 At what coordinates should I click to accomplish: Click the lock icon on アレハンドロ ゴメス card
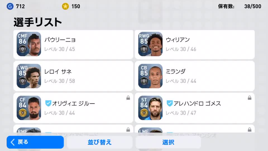click(x=250, y=98)
